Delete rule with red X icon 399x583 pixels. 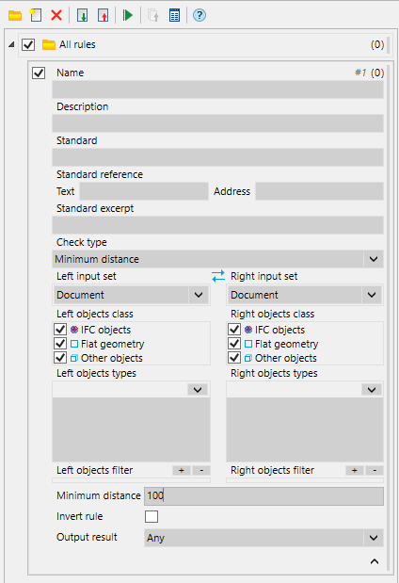coord(56,16)
